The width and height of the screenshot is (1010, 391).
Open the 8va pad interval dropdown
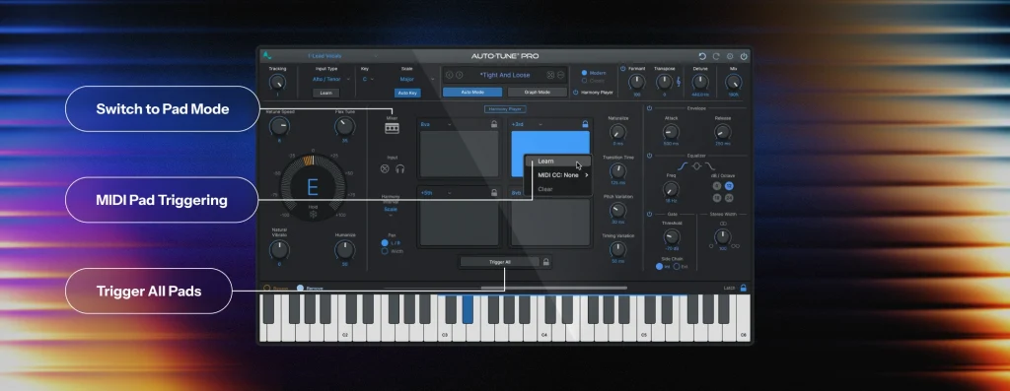click(436, 124)
